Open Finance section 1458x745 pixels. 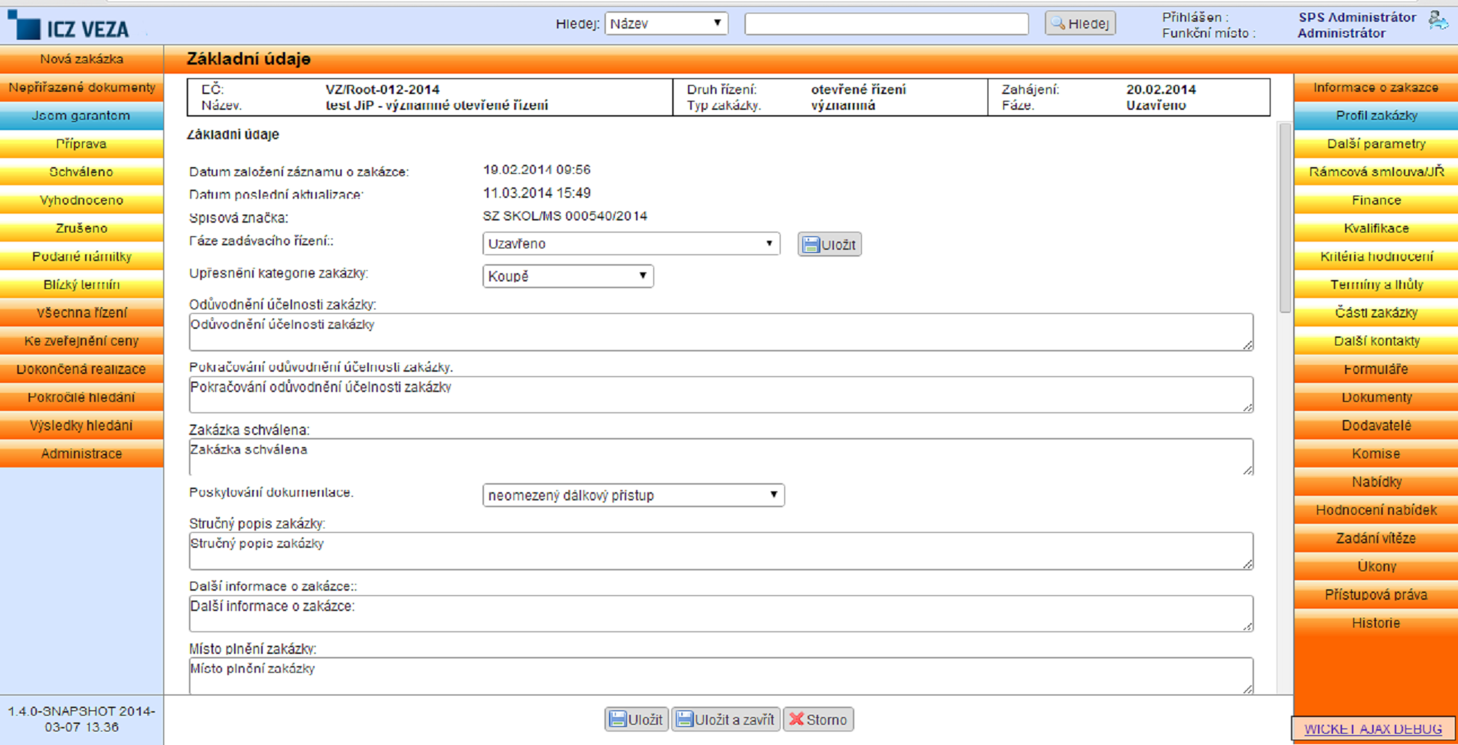pos(1376,200)
